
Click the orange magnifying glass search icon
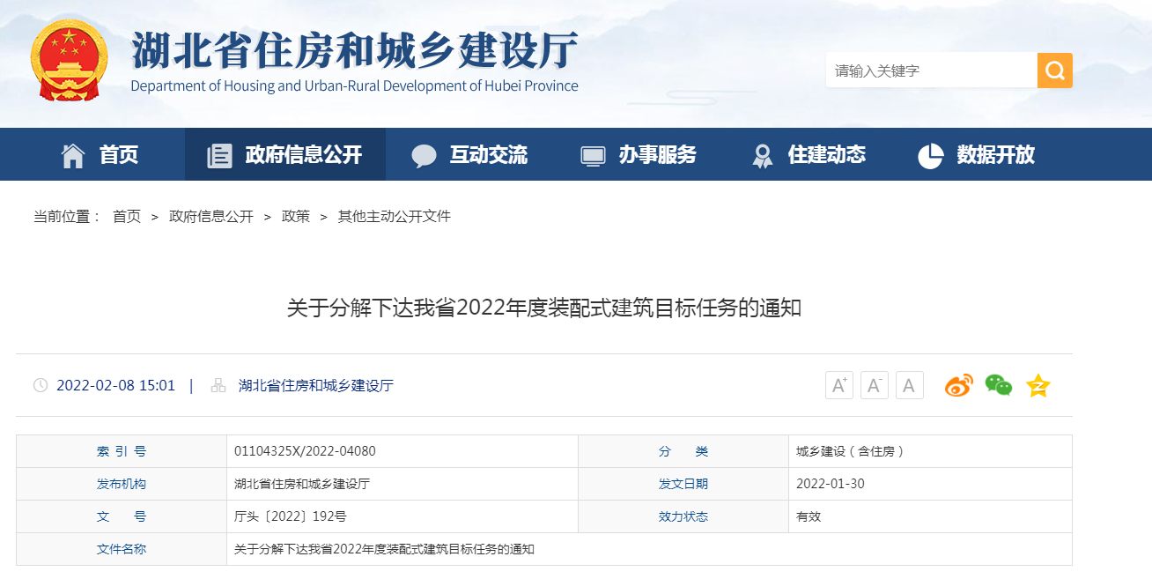pyautogui.click(x=1054, y=70)
